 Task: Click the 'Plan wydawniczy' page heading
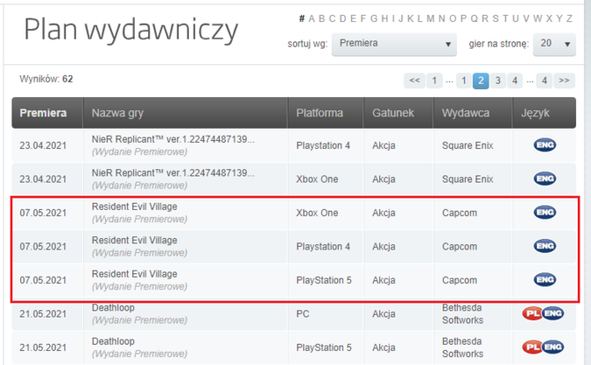coord(131,30)
